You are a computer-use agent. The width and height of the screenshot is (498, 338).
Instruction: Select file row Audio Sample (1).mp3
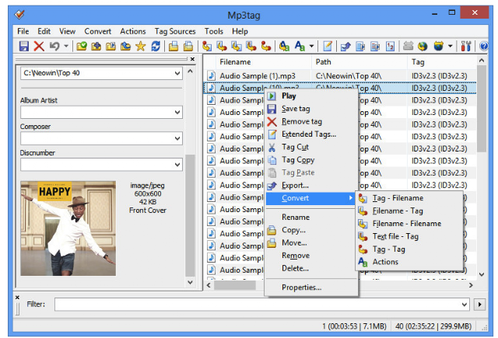[340, 76]
